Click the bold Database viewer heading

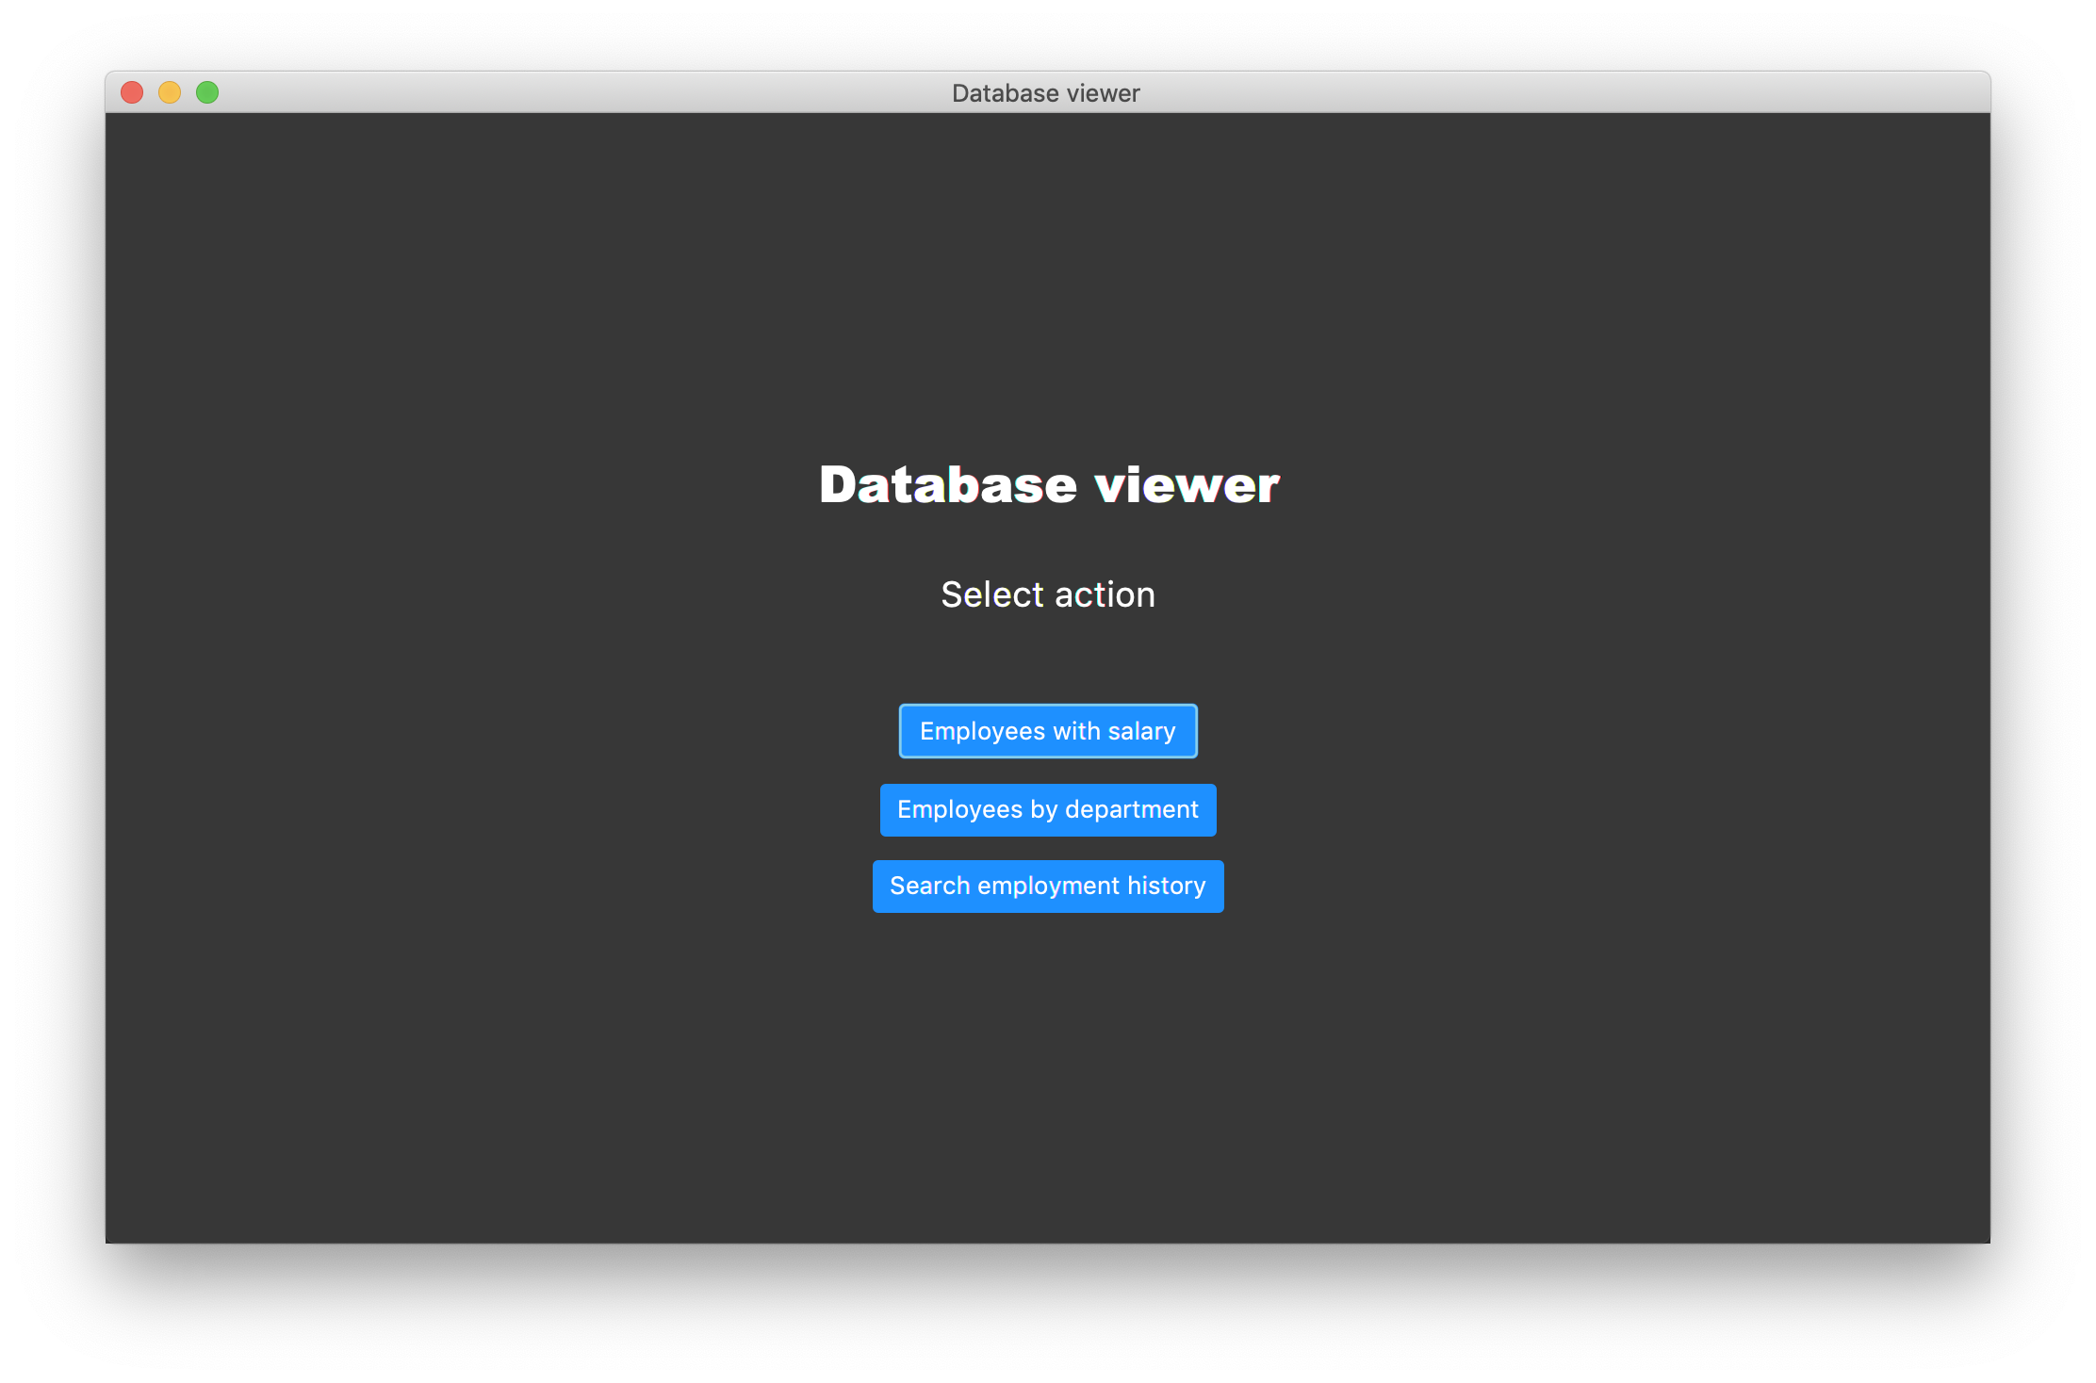click(1048, 485)
